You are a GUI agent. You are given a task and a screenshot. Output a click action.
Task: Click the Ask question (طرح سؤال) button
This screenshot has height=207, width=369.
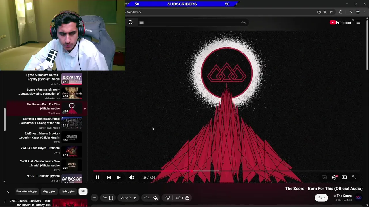[x=129, y=198]
